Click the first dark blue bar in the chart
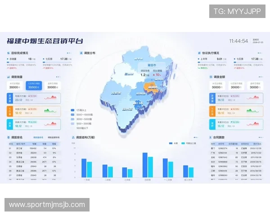This screenshot has height=216, width=270. [x=84, y=168]
